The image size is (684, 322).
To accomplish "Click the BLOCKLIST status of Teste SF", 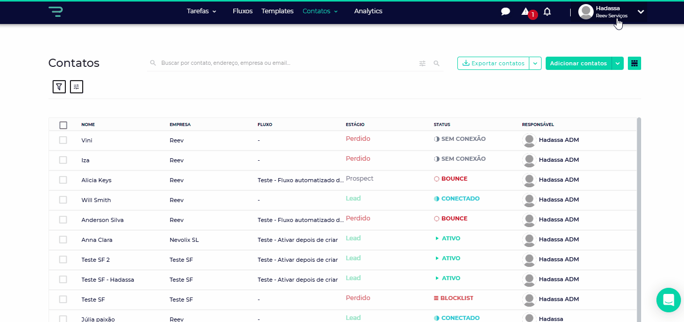I will pyautogui.click(x=454, y=298).
